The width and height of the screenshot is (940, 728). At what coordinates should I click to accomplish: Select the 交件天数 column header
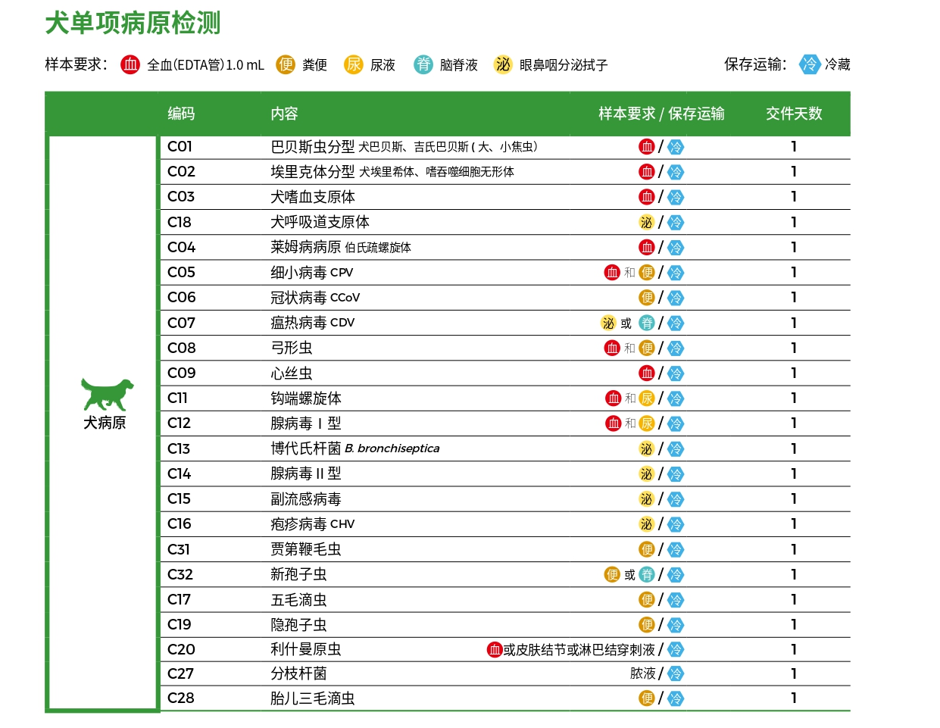tap(793, 114)
